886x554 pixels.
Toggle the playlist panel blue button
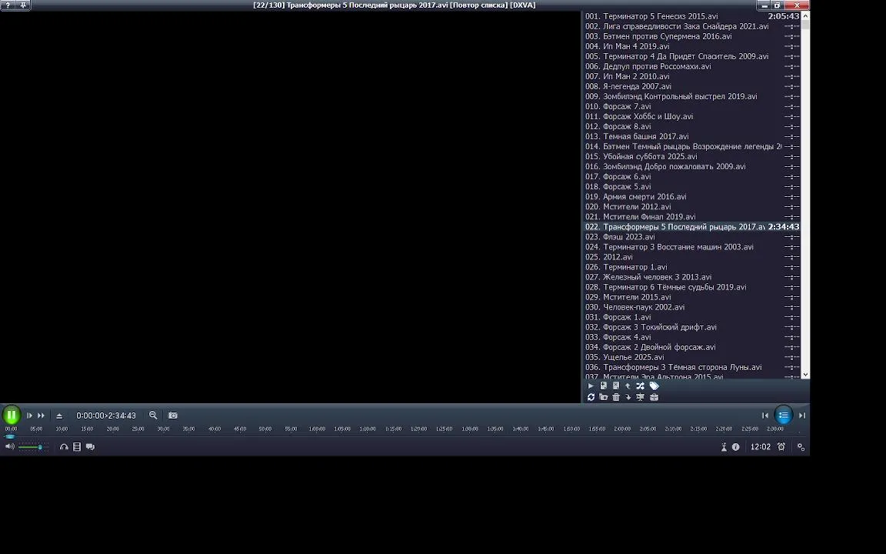[783, 415]
